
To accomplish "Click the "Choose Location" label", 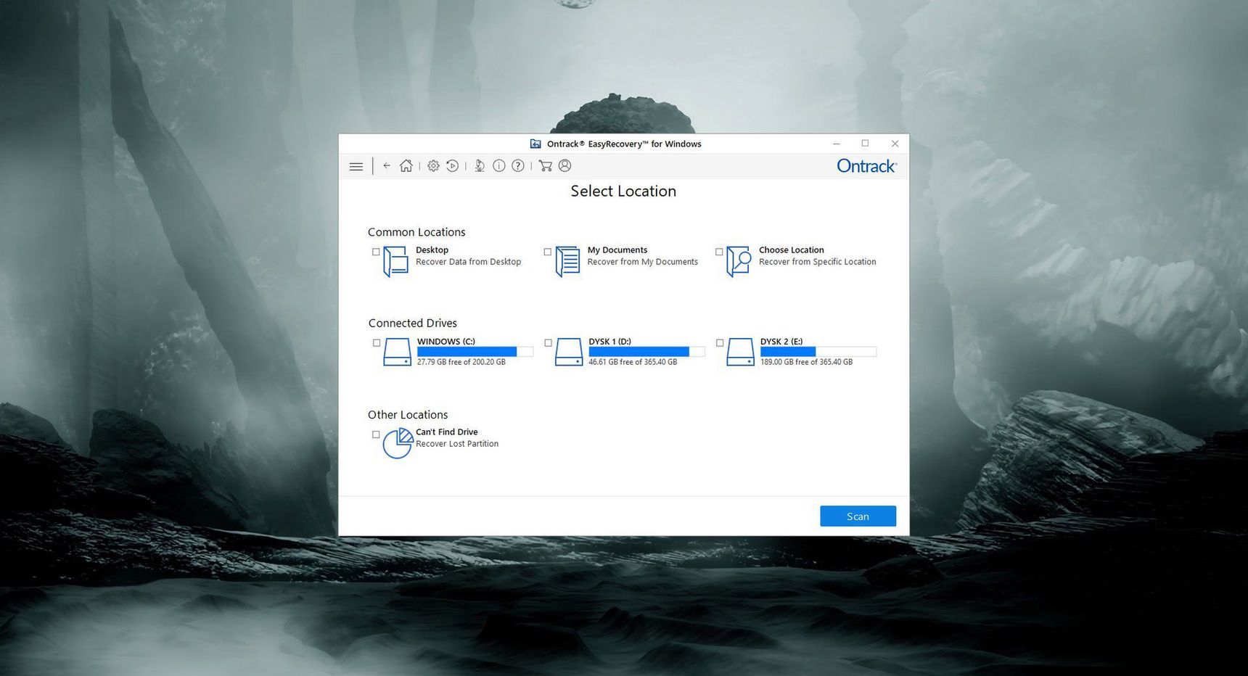I will pyautogui.click(x=791, y=250).
